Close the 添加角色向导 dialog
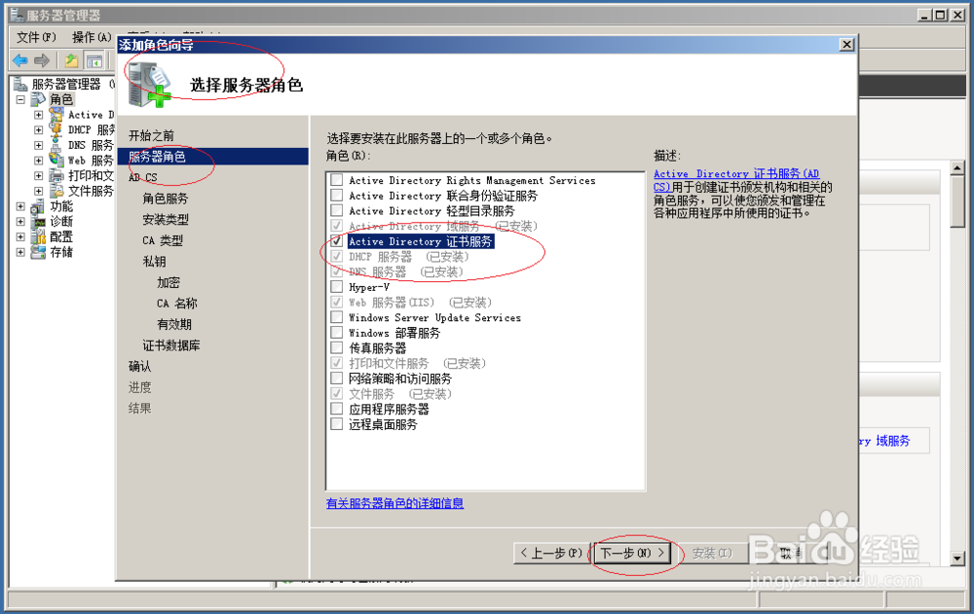The width and height of the screenshot is (974, 614). click(846, 45)
